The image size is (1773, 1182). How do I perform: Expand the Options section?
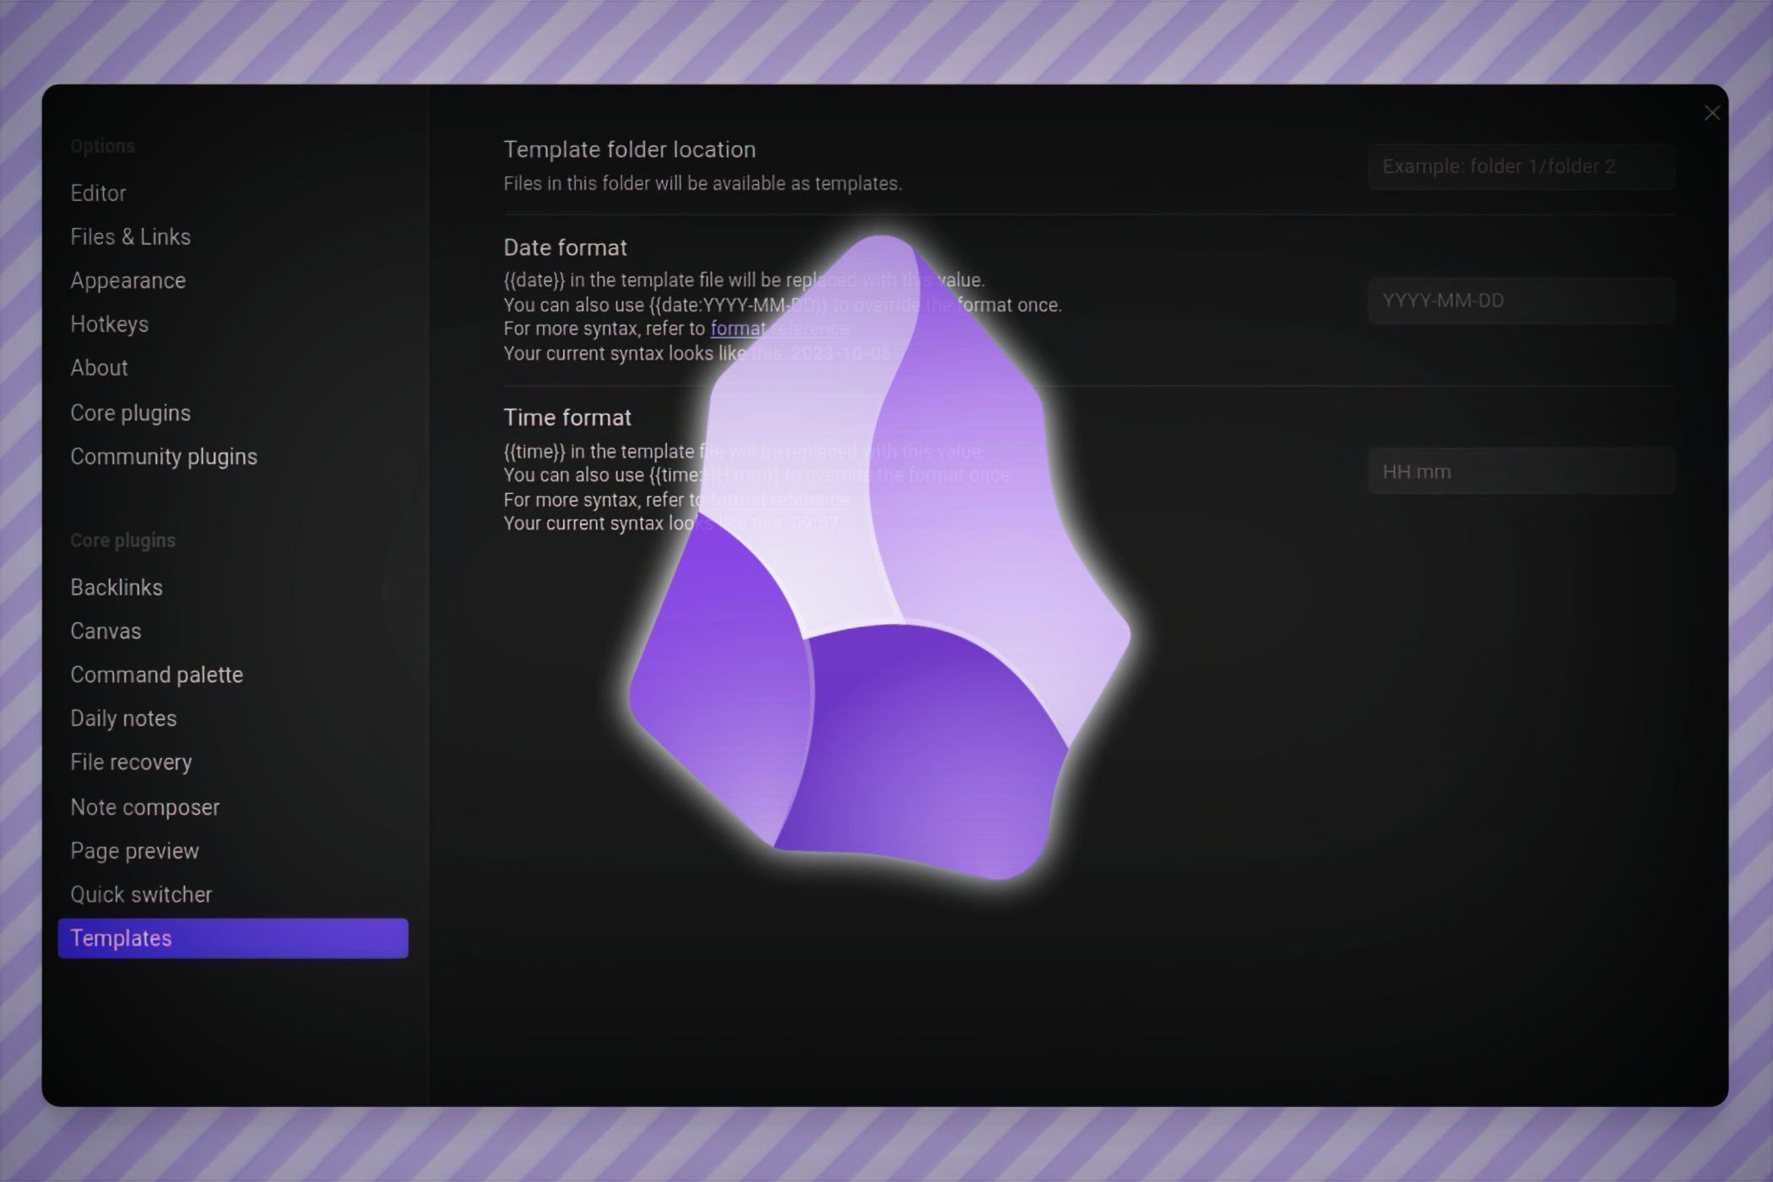101,145
